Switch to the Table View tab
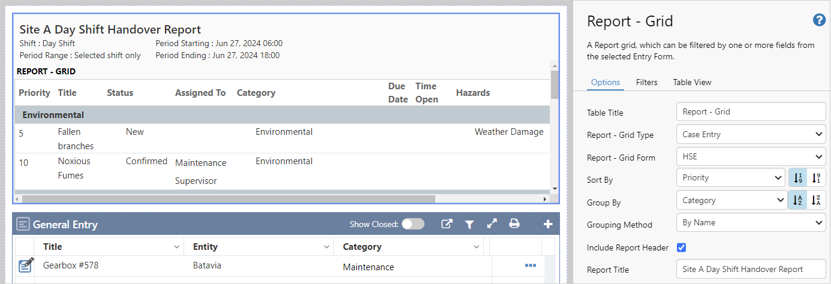831x284 pixels. coord(692,82)
